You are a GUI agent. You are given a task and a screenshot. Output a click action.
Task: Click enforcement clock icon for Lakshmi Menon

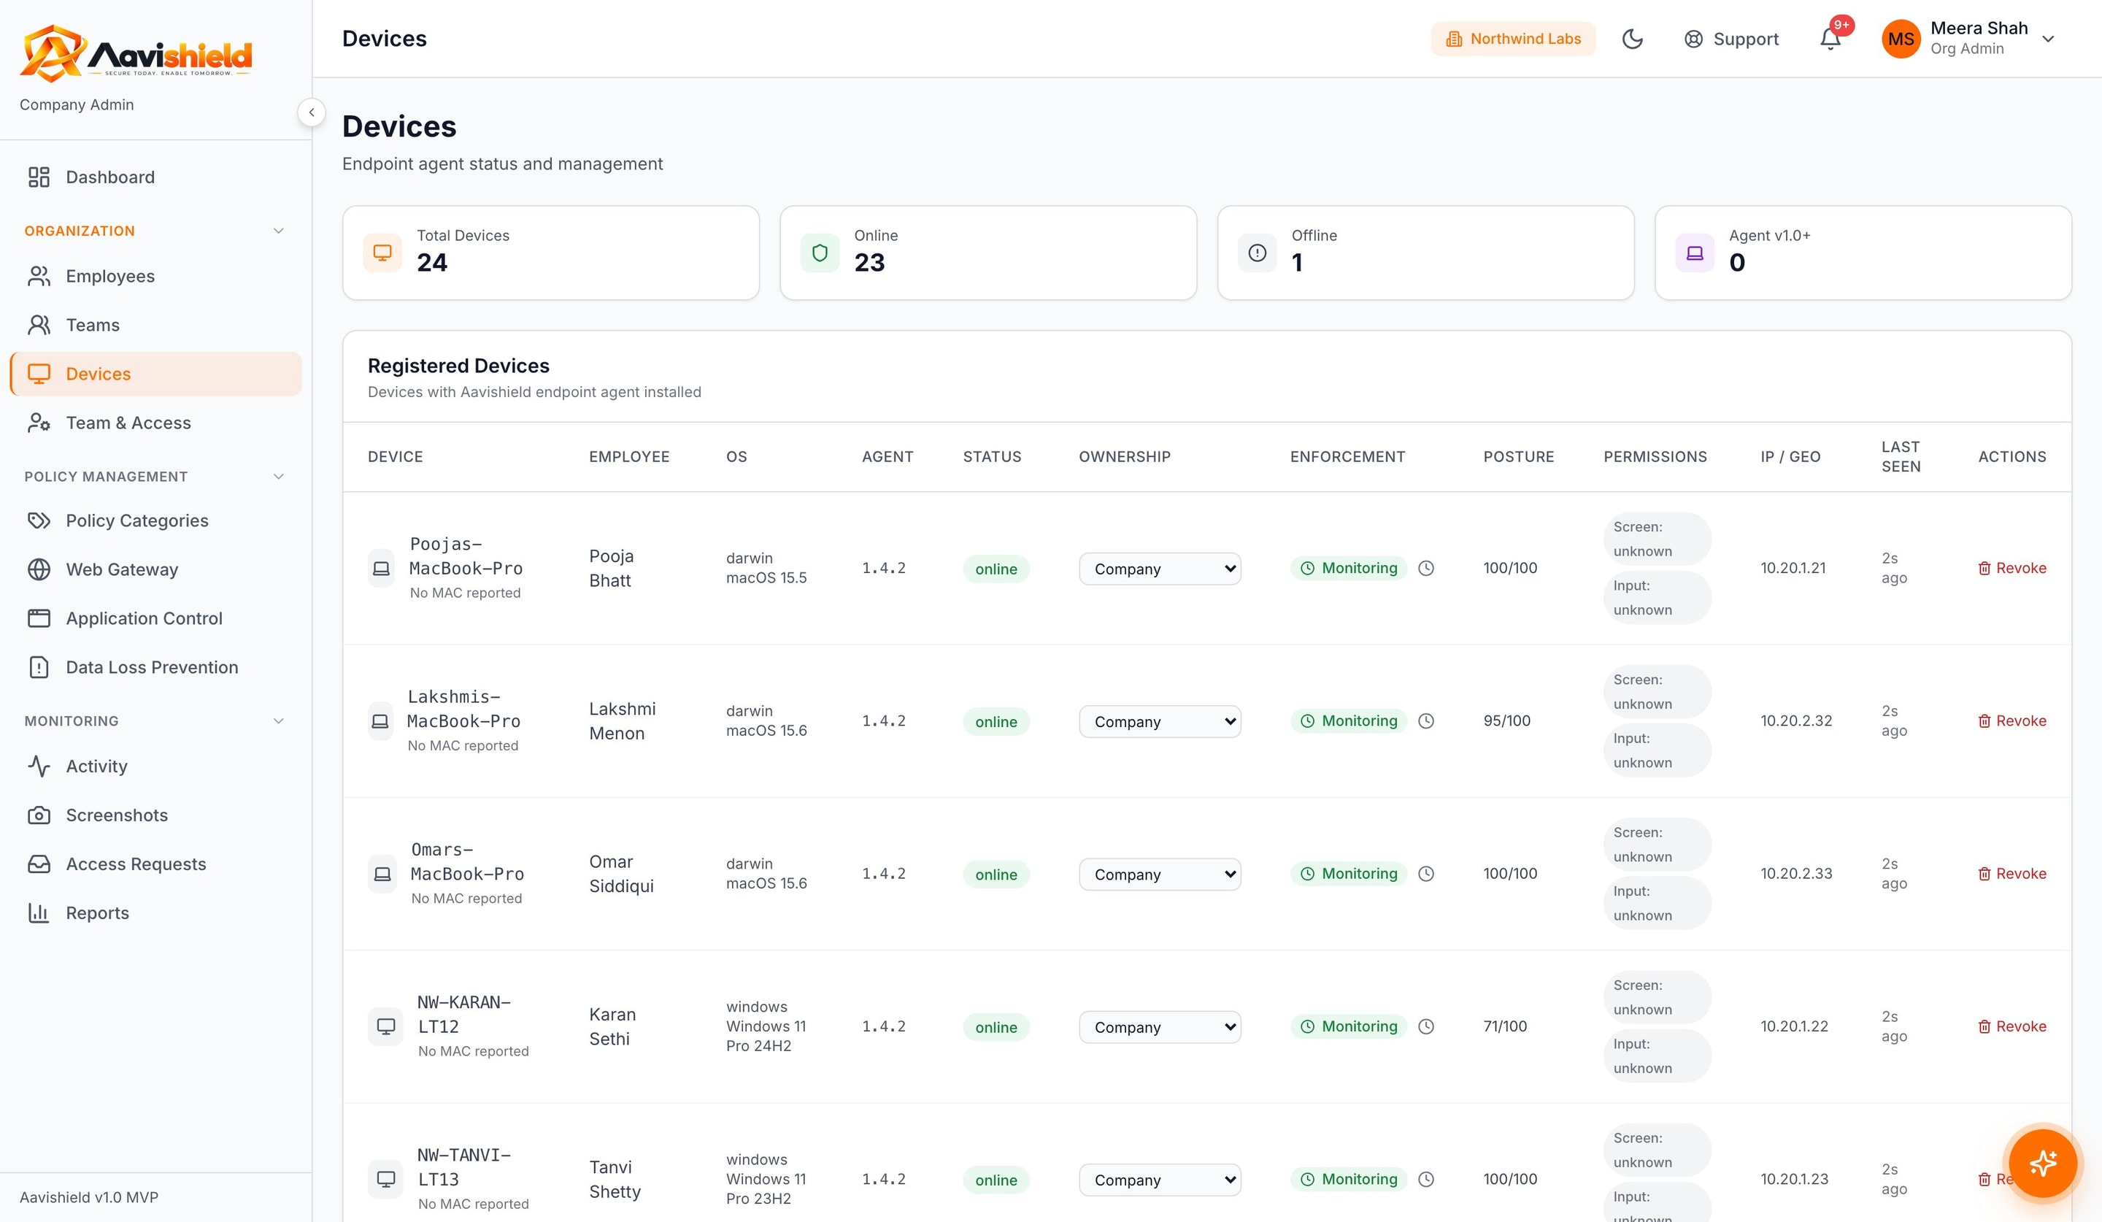(x=1426, y=720)
